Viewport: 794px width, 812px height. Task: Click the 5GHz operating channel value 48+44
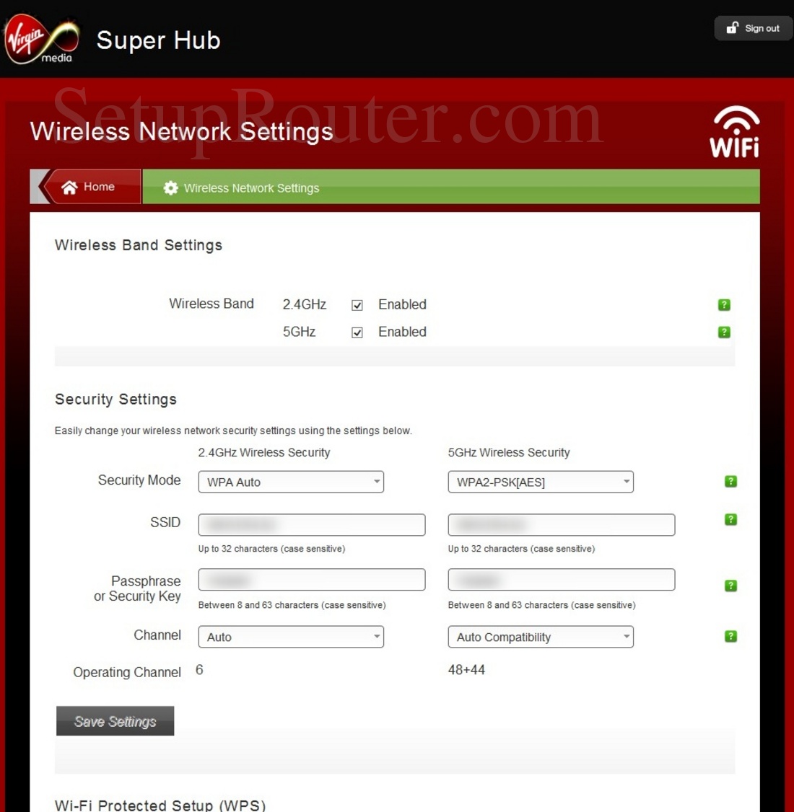click(x=466, y=670)
